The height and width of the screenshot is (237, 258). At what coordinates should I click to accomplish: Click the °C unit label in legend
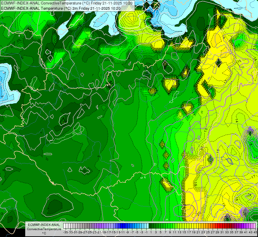point(44,233)
